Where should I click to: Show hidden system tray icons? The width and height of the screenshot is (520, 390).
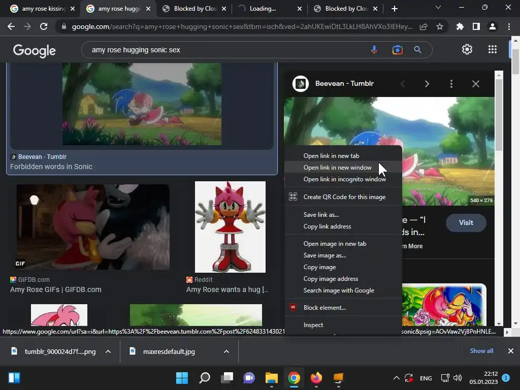396,378
